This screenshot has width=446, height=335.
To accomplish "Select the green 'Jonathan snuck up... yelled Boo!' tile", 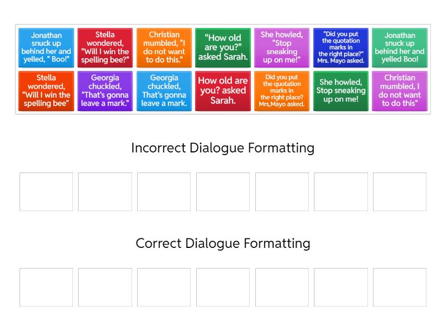I will click(x=400, y=47).
